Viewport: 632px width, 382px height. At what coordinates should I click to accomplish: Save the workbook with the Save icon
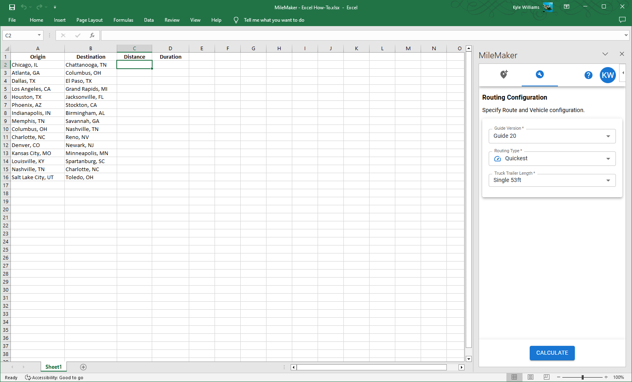(12, 7)
